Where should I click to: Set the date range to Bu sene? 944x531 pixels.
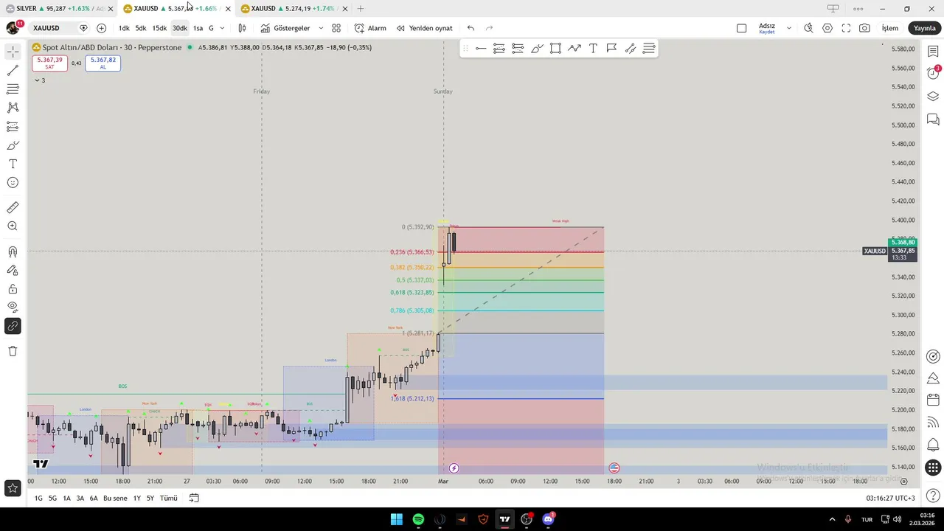(x=115, y=499)
